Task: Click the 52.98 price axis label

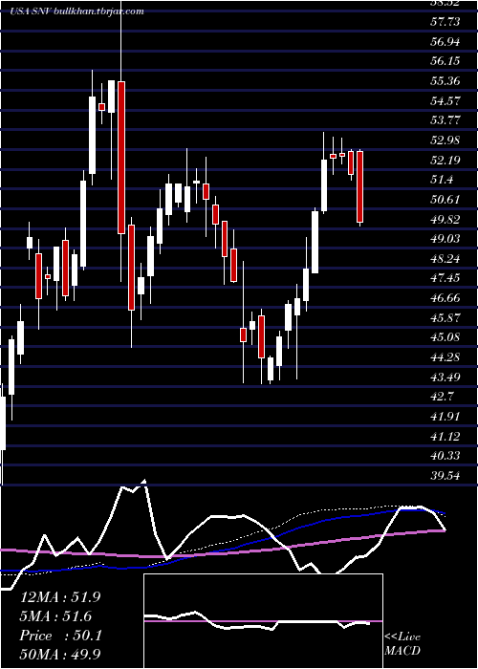Action: click(445, 140)
